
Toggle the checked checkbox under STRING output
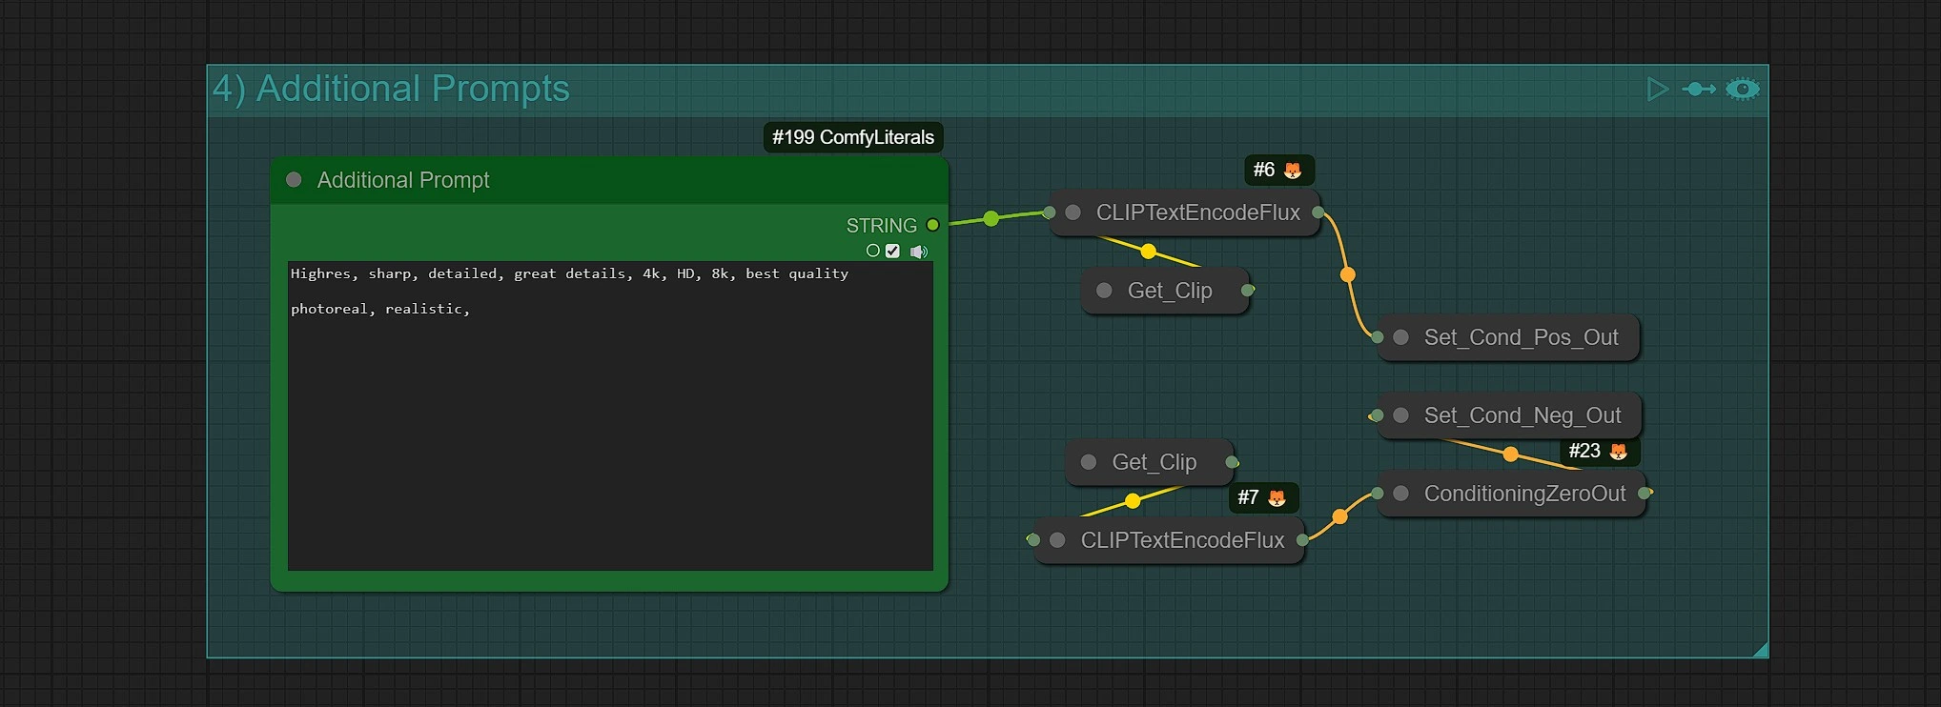[x=892, y=252]
